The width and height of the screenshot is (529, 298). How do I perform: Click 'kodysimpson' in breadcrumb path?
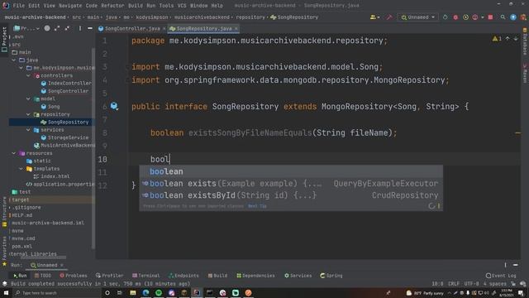click(152, 17)
